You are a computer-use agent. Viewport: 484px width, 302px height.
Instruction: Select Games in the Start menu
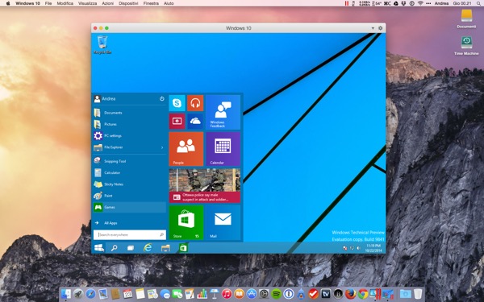(130, 207)
